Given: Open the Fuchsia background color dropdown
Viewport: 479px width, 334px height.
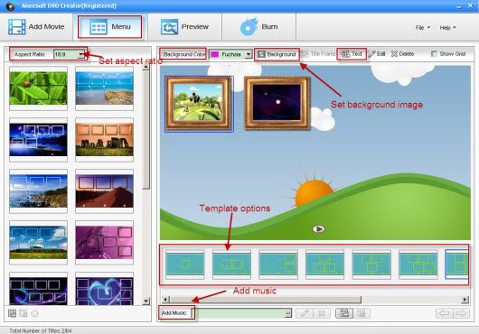Looking at the screenshot, I should click(x=249, y=54).
